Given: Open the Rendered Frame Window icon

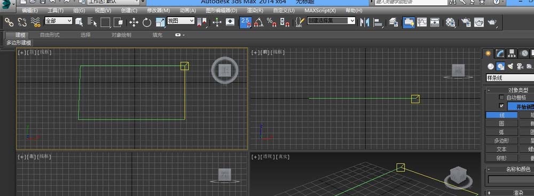Looking at the screenshot, I should click(479, 22).
